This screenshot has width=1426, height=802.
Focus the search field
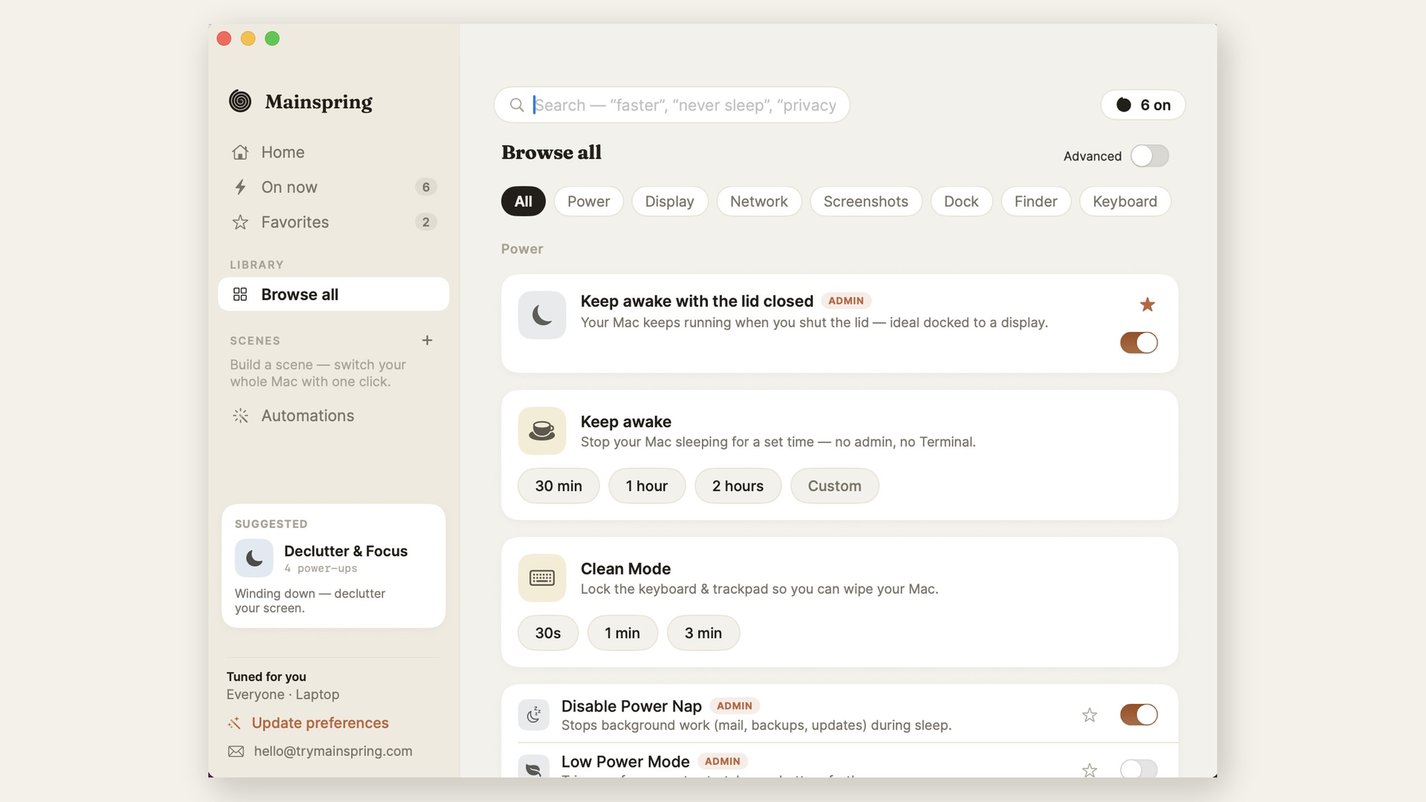(672, 105)
